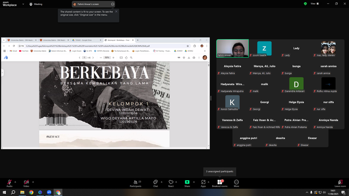The width and height of the screenshot is (349, 196).
Task: Bookmark the page with the star icon
Action: coord(188,46)
